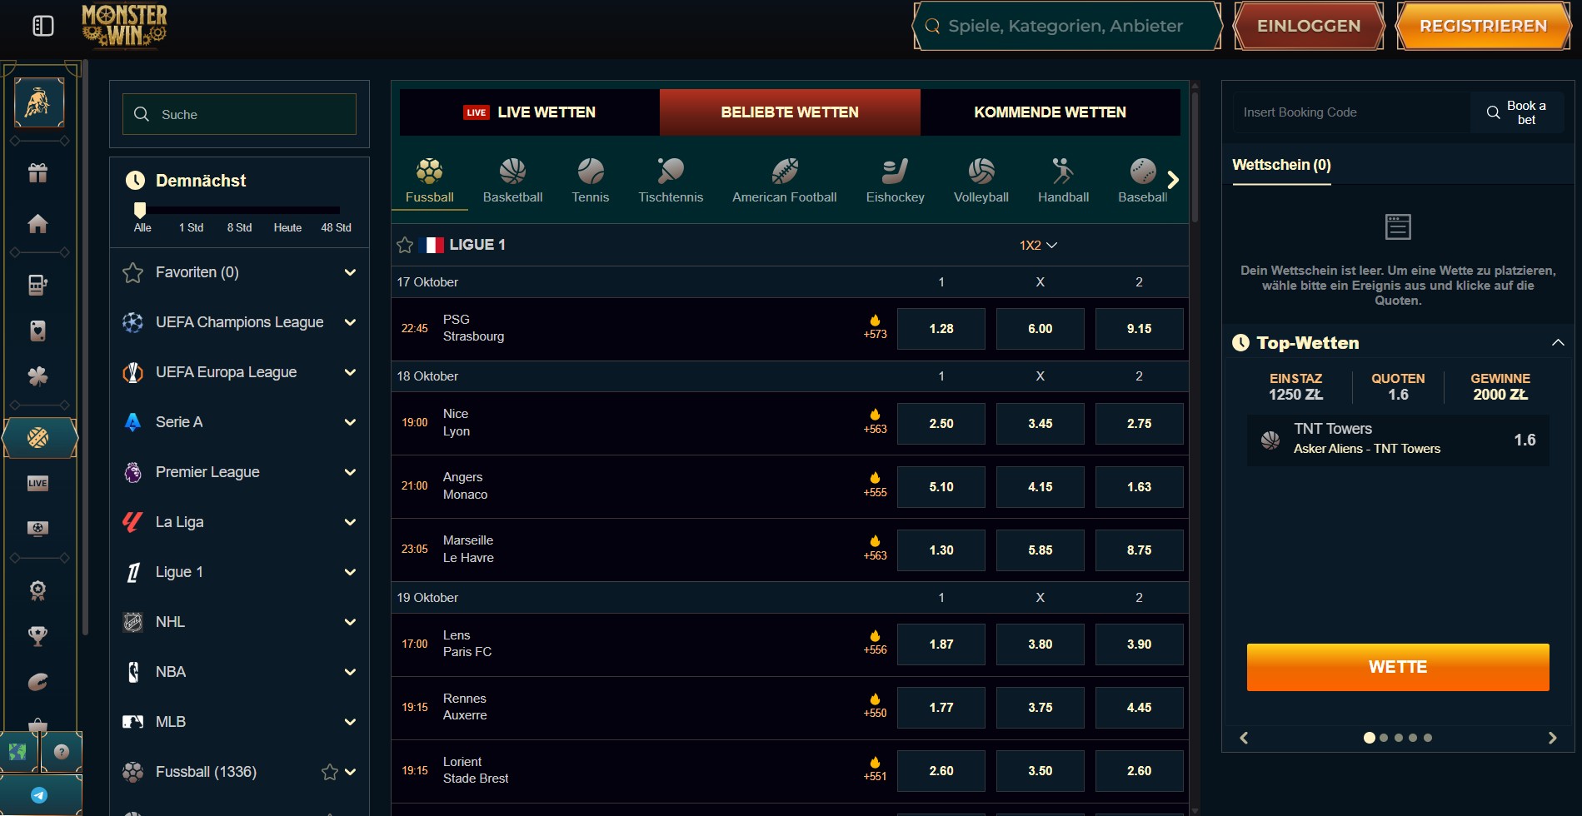The height and width of the screenshot is (816, 1582).
Task: Open the 1X2 market type dropdown
Action: [x=1038, y=245]
